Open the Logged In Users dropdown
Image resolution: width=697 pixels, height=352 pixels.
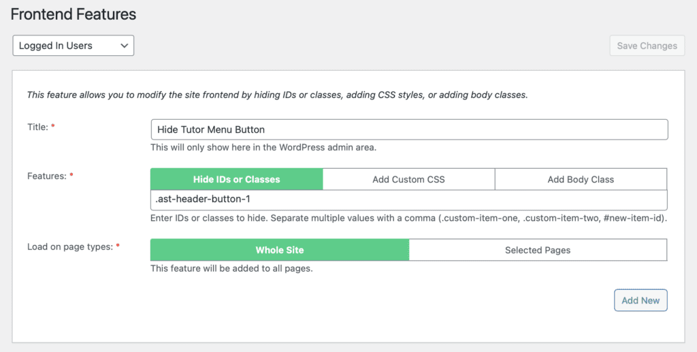[x=74, y=46]
